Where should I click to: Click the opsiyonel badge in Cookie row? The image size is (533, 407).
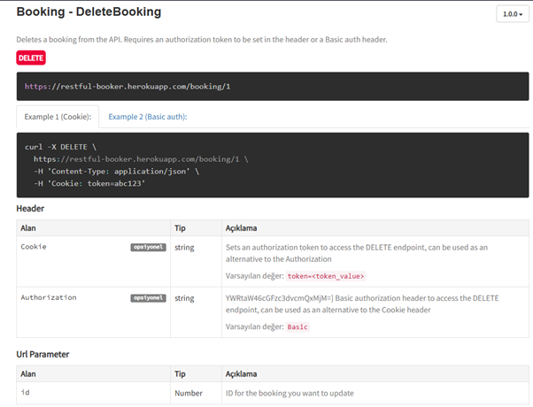148,248
